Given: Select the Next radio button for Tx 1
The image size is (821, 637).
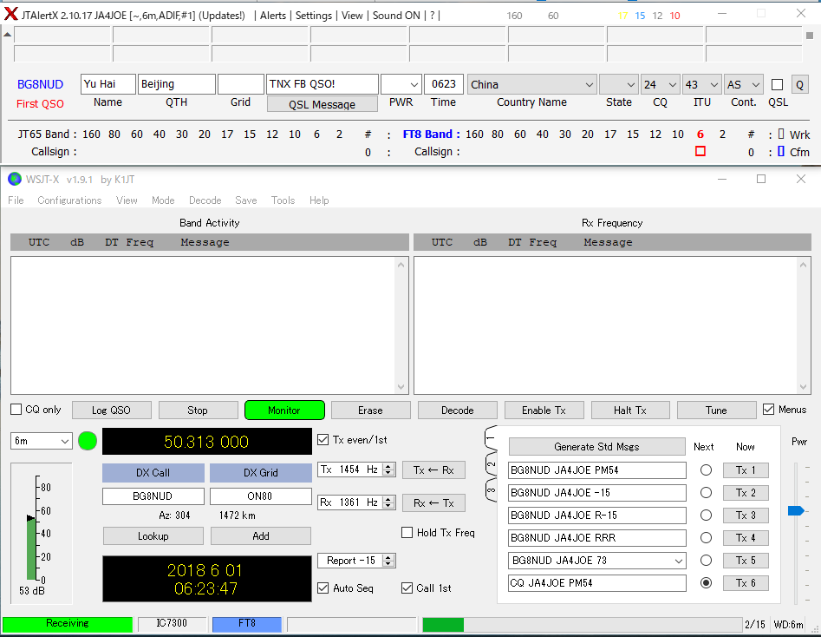Looking at the screenshot, I should [706, 470].
